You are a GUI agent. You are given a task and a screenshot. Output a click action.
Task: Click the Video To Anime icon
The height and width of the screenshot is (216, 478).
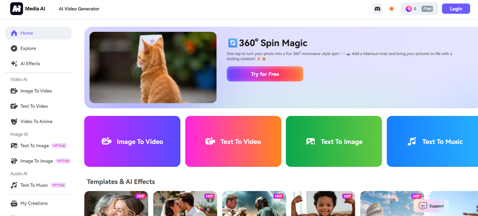(14, 122)
